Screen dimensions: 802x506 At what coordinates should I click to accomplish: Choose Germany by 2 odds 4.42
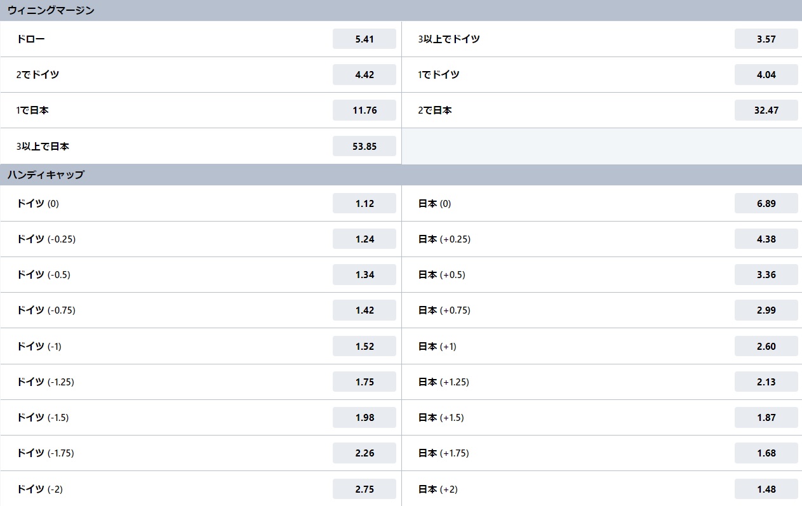click(364, 74)
